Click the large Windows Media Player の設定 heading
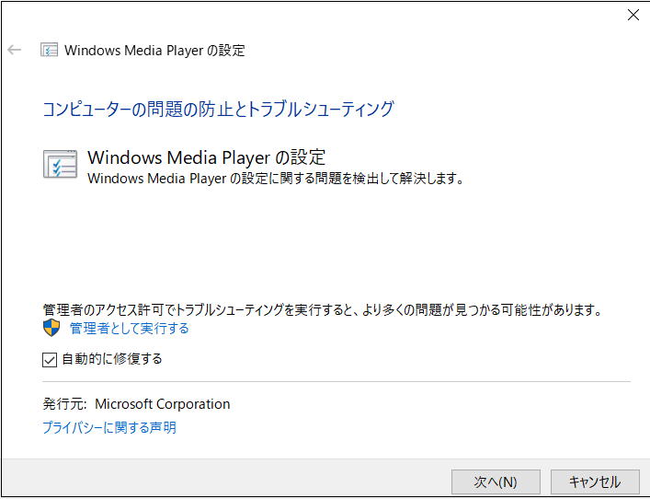This screenshot has width=650, height=499. click(x=207, y=157)
